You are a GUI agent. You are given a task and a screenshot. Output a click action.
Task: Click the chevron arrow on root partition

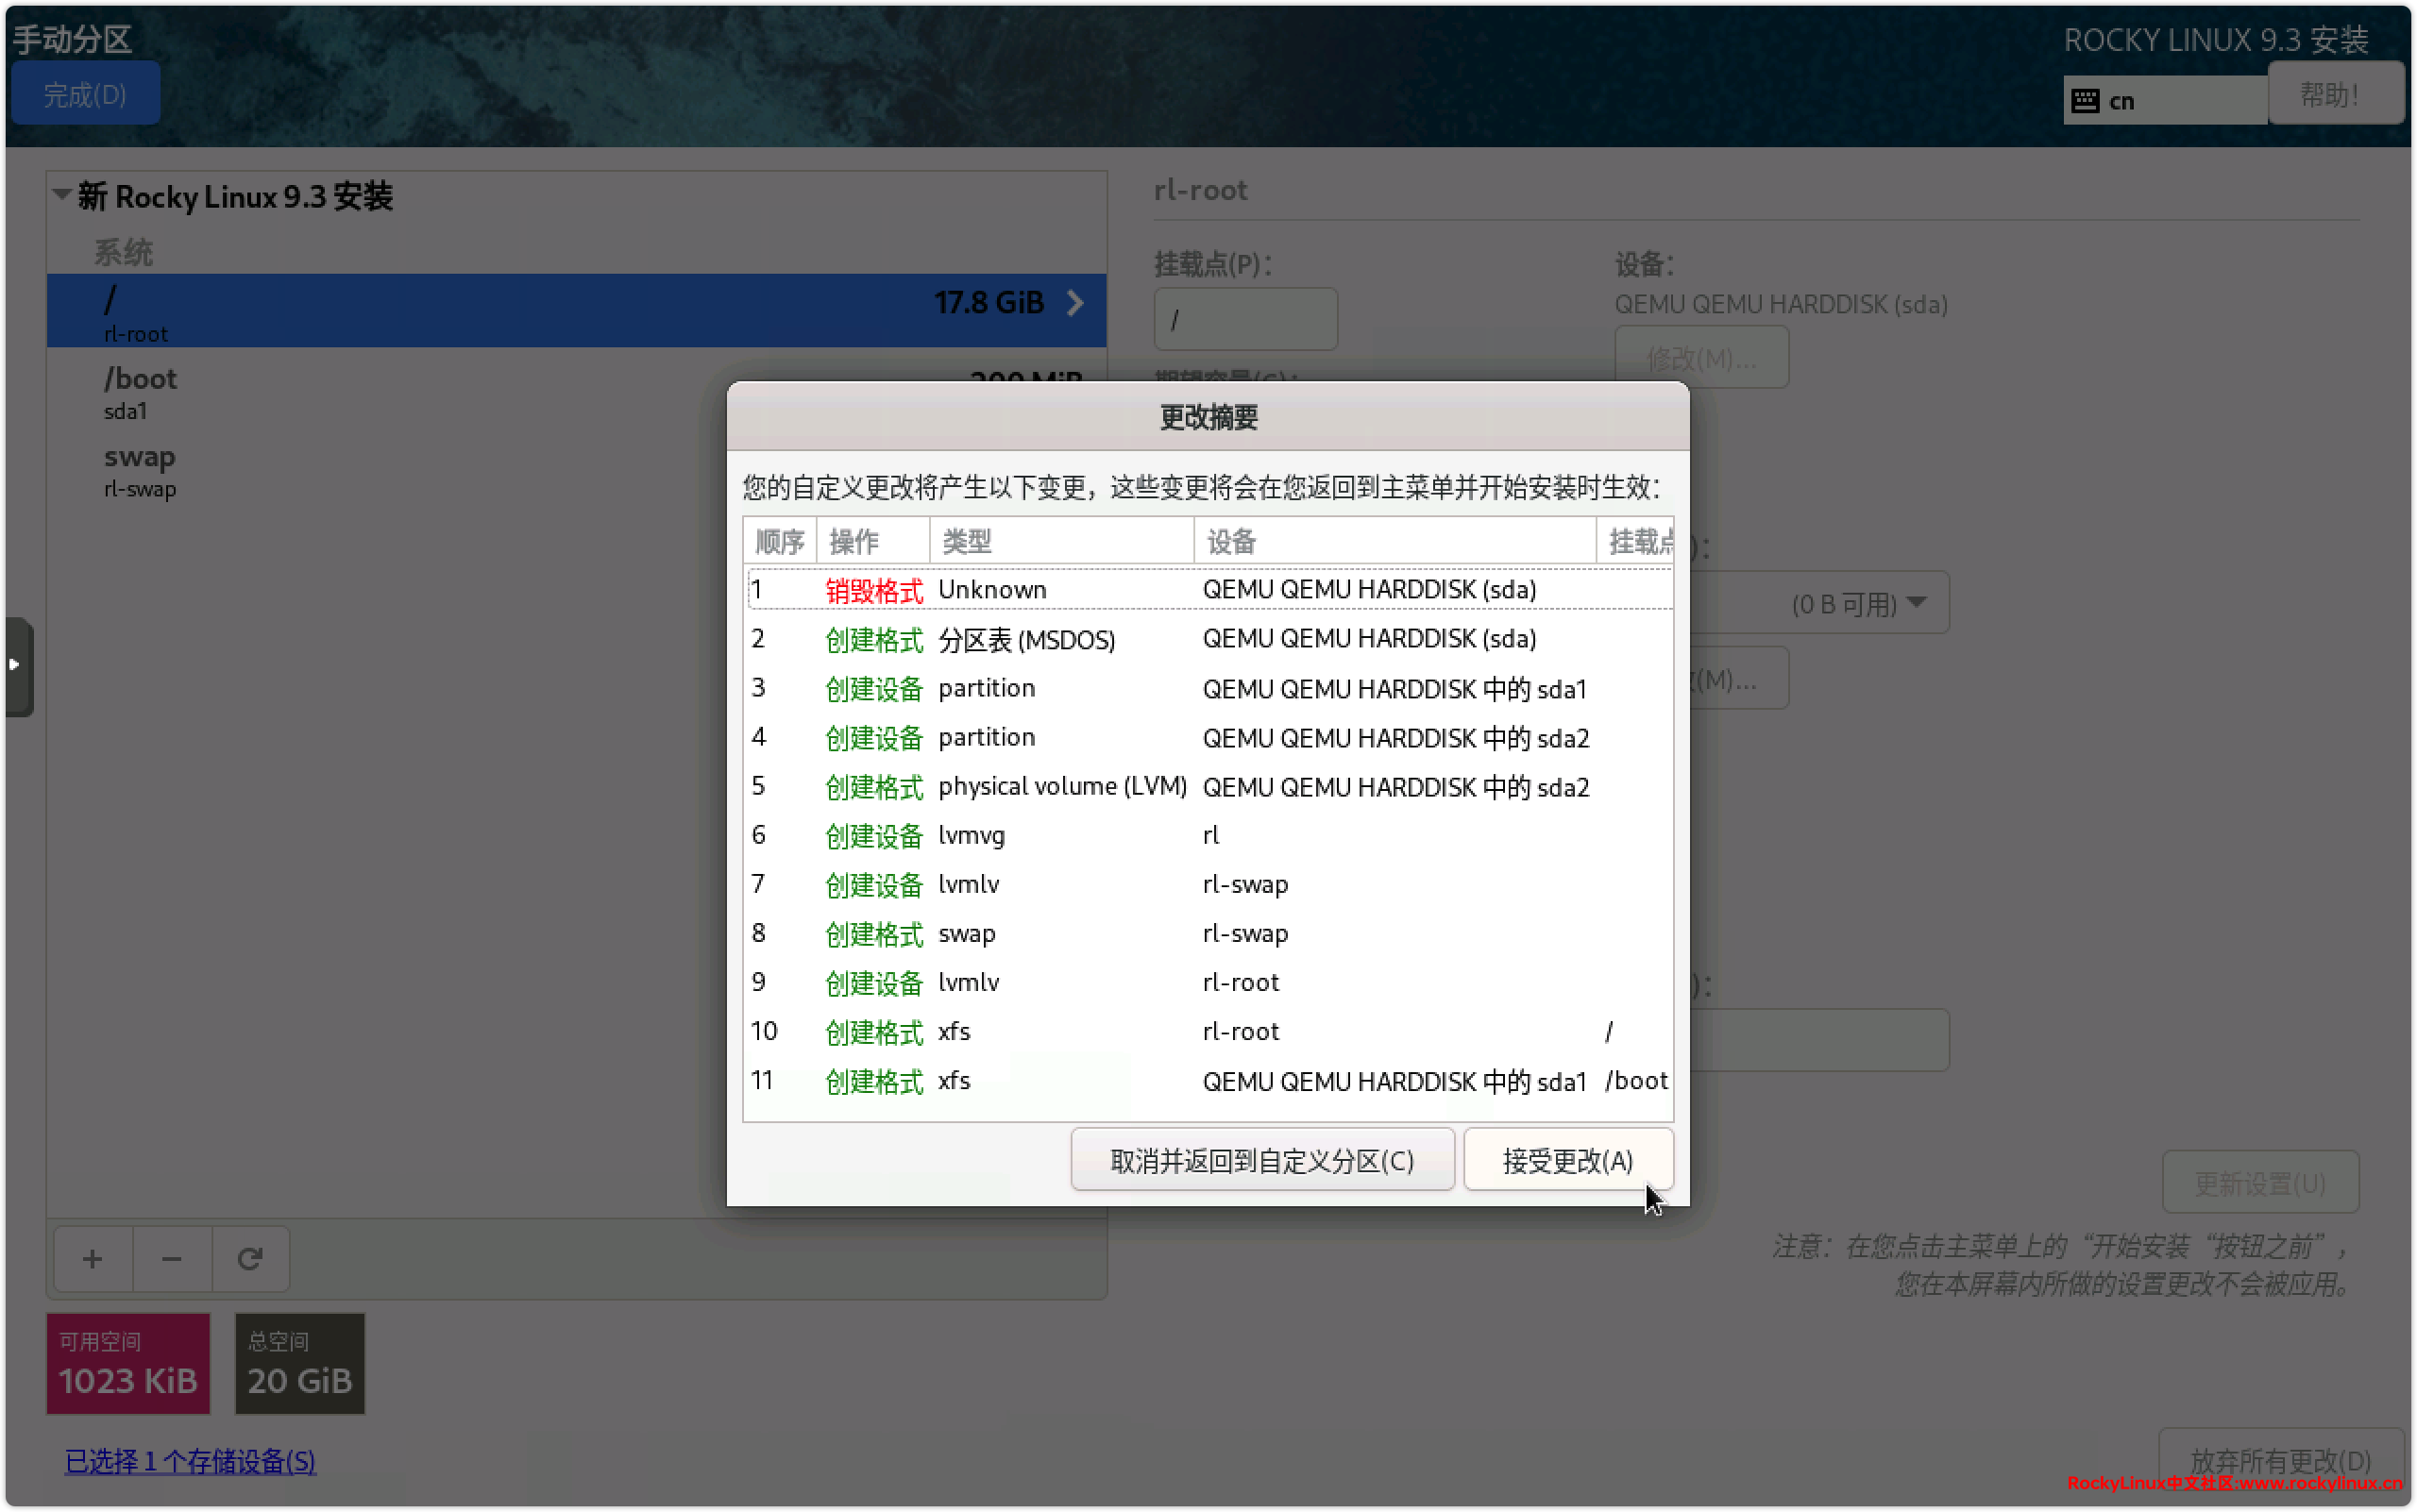pyautogui.click(x=1074, y=303)
